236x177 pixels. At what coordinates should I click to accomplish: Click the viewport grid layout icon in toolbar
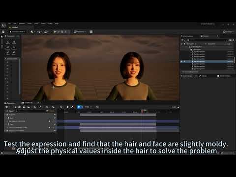point(91,31)
